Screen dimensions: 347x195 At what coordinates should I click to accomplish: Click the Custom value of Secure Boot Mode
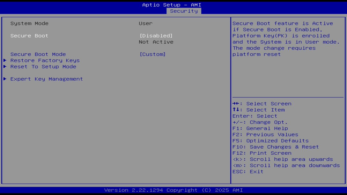tap(153, 54)
